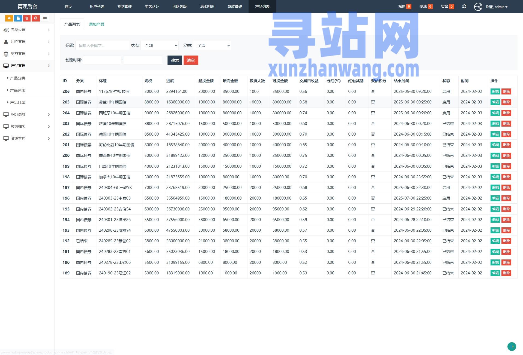
Task: Open 用户列表 in top navigation
Action: pos(97,7)
